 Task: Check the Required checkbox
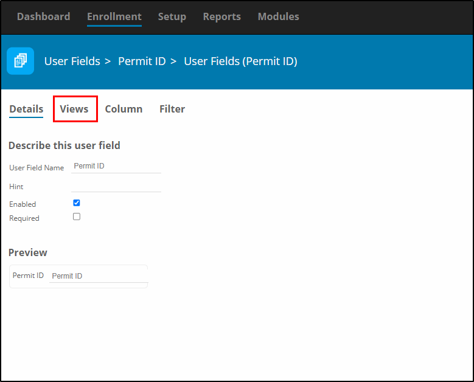pos(77,217)
